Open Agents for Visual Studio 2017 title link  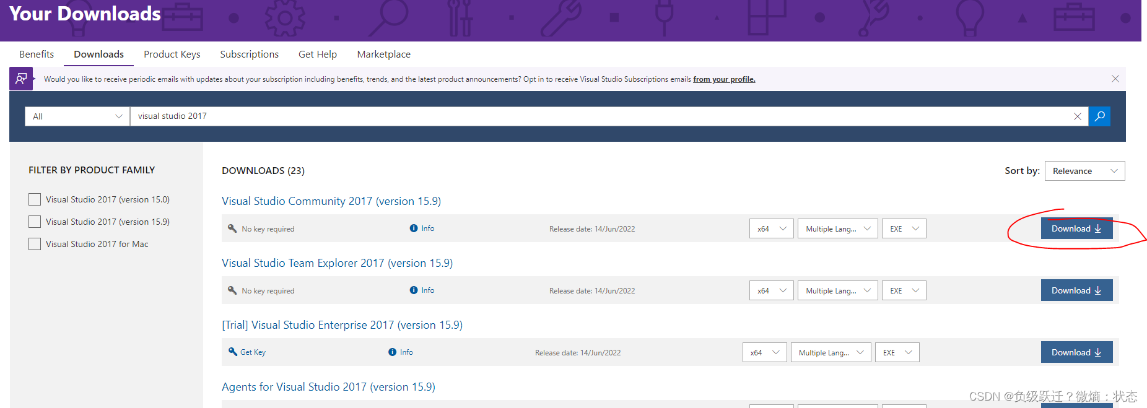tap(328, 387)
